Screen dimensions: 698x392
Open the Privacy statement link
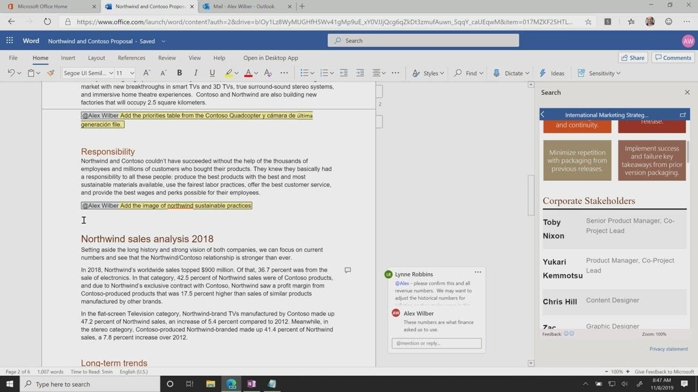click(669, 349)
